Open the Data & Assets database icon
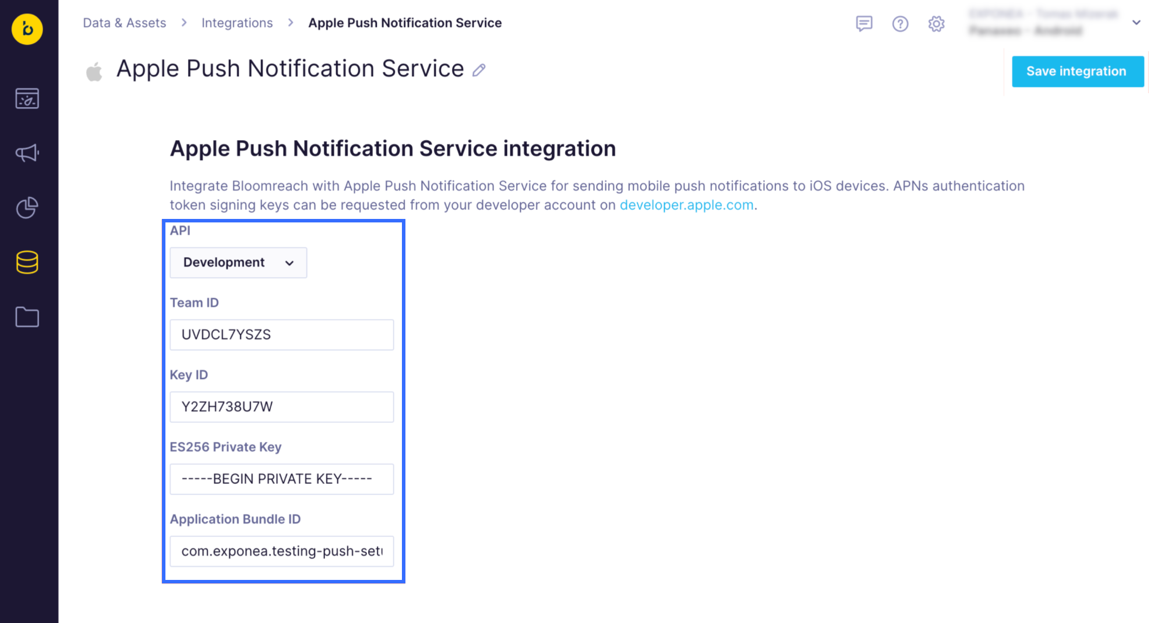This screenshot has height=623, width=1165. [27, 263]
